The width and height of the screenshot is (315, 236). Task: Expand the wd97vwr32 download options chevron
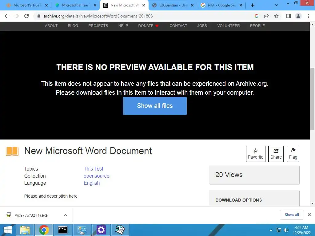pyautogui.click(x=66, y=215)
